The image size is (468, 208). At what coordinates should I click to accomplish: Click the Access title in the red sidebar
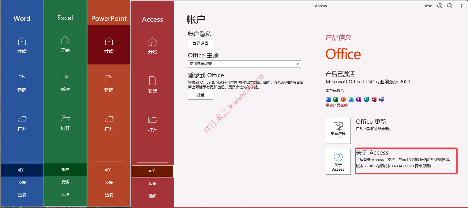pyautogui.click(x=153, y=20)
